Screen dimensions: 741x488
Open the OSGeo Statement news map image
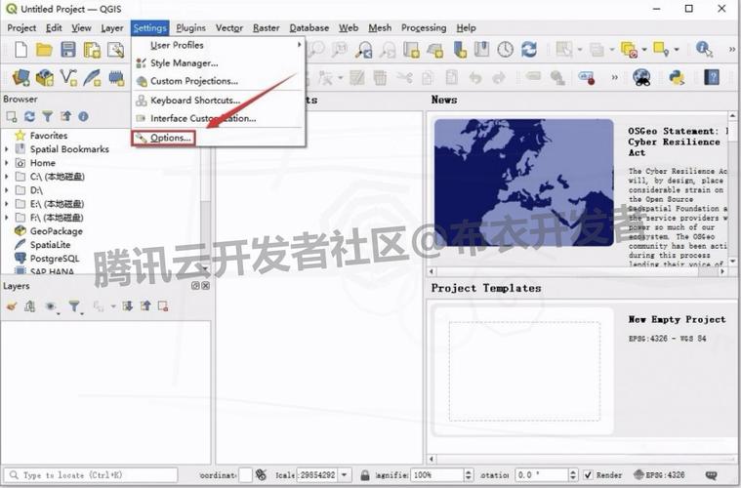[524, 183]
